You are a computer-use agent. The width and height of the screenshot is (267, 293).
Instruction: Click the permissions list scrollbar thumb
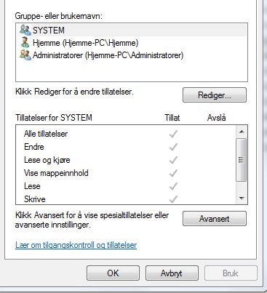click(241, 160)
